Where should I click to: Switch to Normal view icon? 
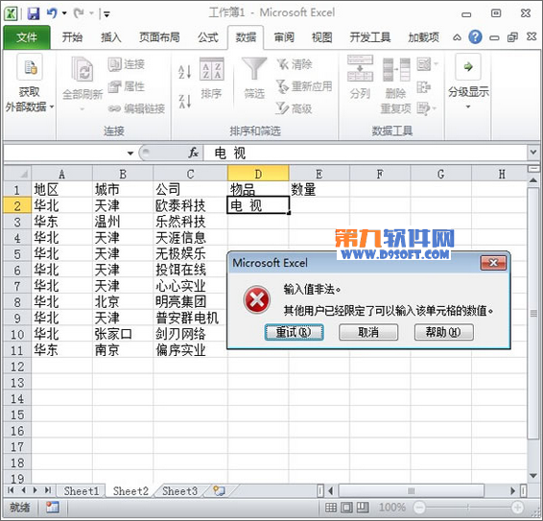click(331, 508)
